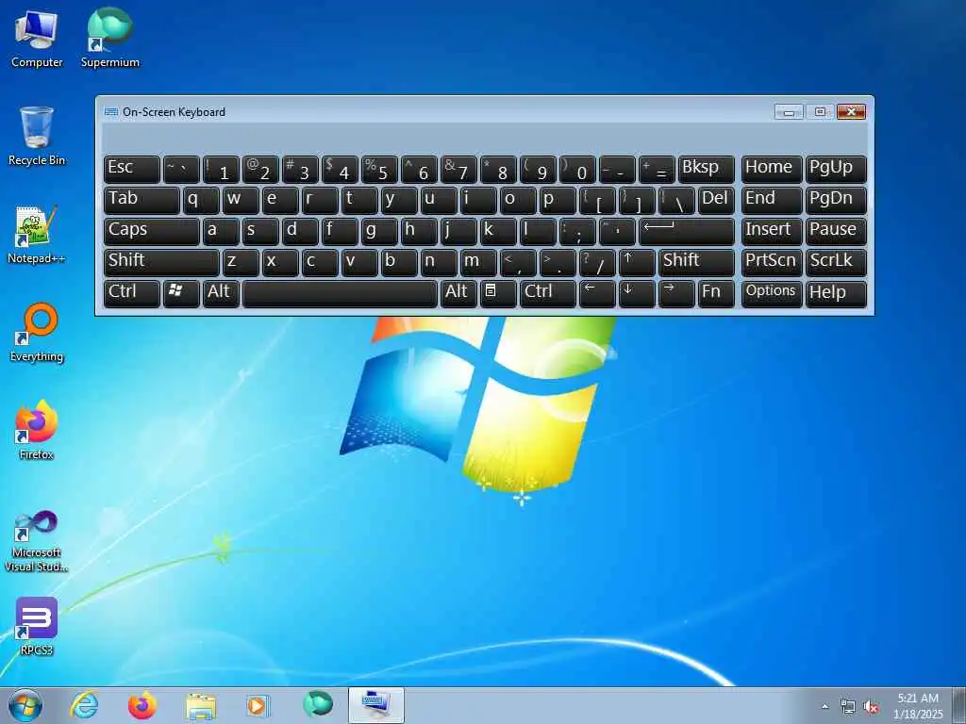Toggle the right Ctrl key
Image resolution: width=966 pixels, height=724 pixels.
tap(548, 294)
